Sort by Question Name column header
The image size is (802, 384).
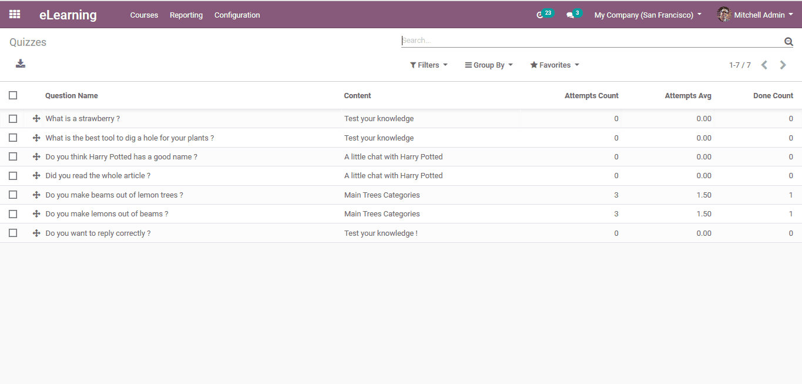pyautogui.click(x=72, y=96)
